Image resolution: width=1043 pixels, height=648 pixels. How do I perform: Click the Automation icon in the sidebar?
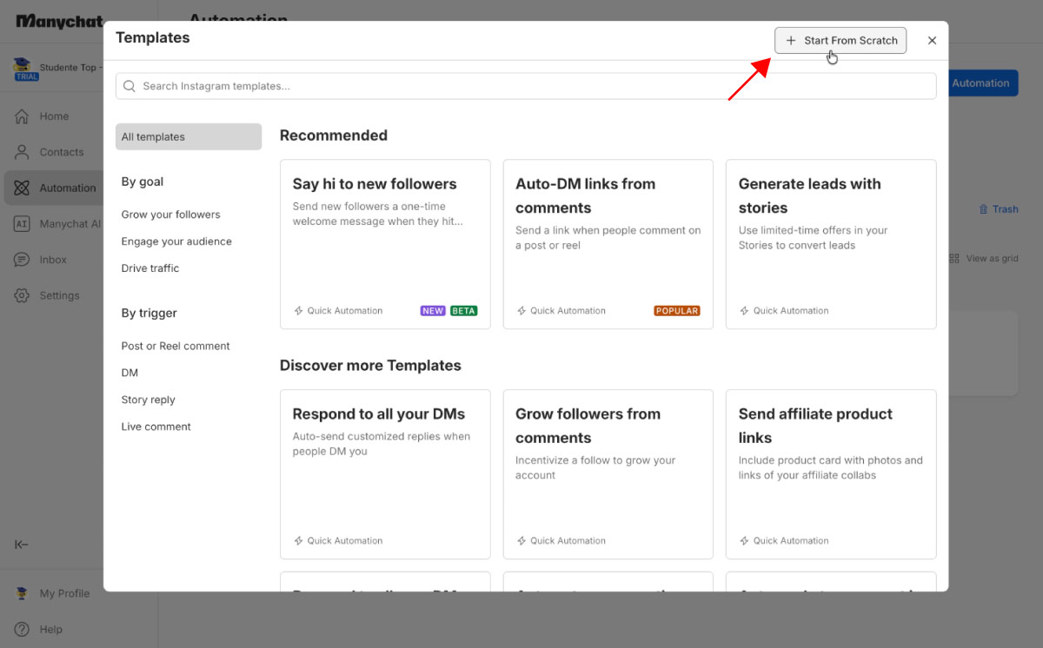tap(22, 188)
